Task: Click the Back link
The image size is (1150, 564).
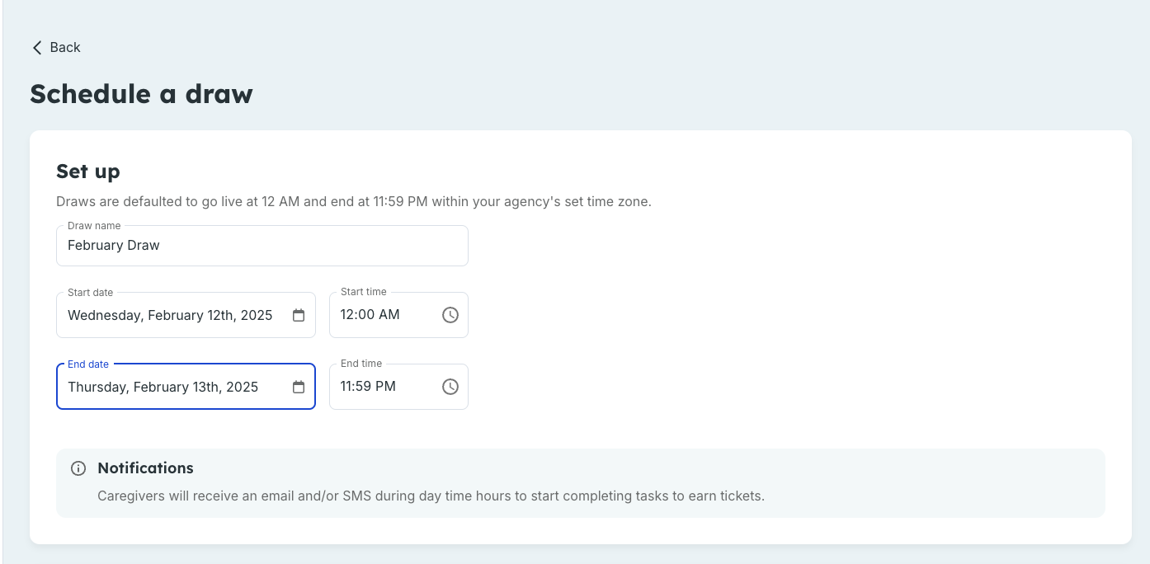Action: tap(56, 47)
